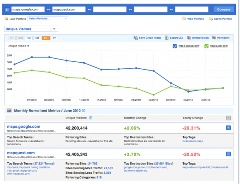240x184 pixels.
Task: Collapse the maps.google.com details row
Action: tap(228, 128)
